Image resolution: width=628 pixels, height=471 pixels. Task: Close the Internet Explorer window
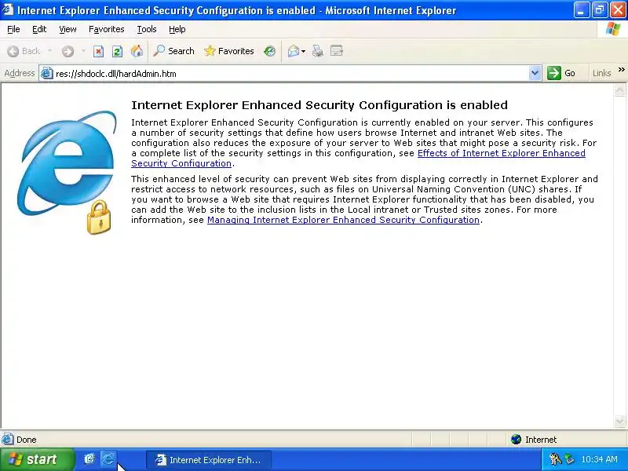618,10
